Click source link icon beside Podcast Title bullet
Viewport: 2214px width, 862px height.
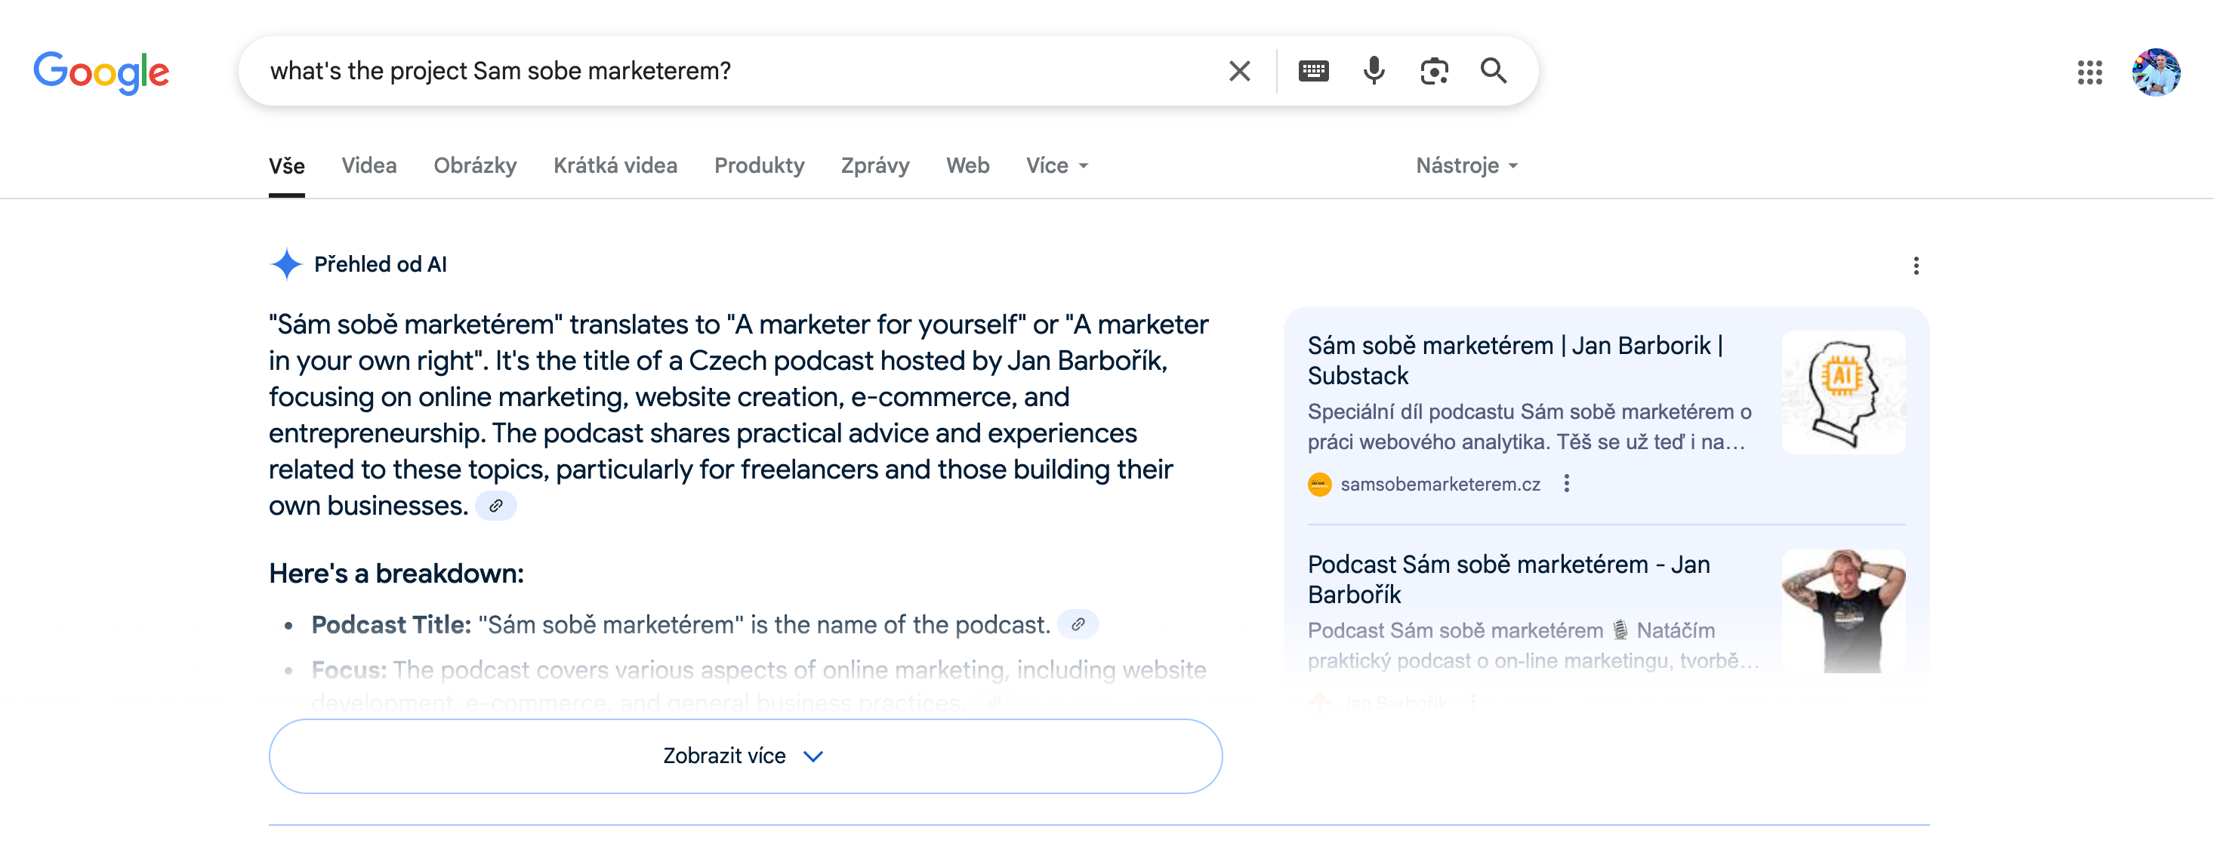coord(1078,625)
